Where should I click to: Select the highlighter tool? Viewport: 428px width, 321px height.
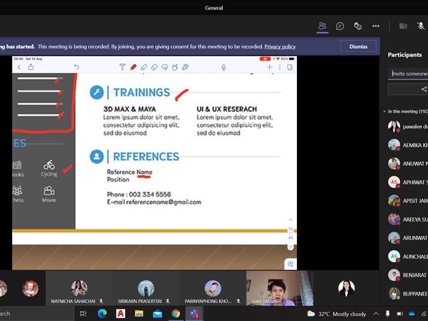click(x=144, y=67)
